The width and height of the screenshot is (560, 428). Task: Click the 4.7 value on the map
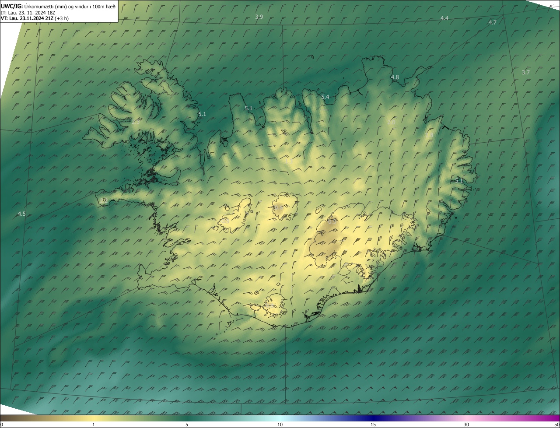[493, 22]
